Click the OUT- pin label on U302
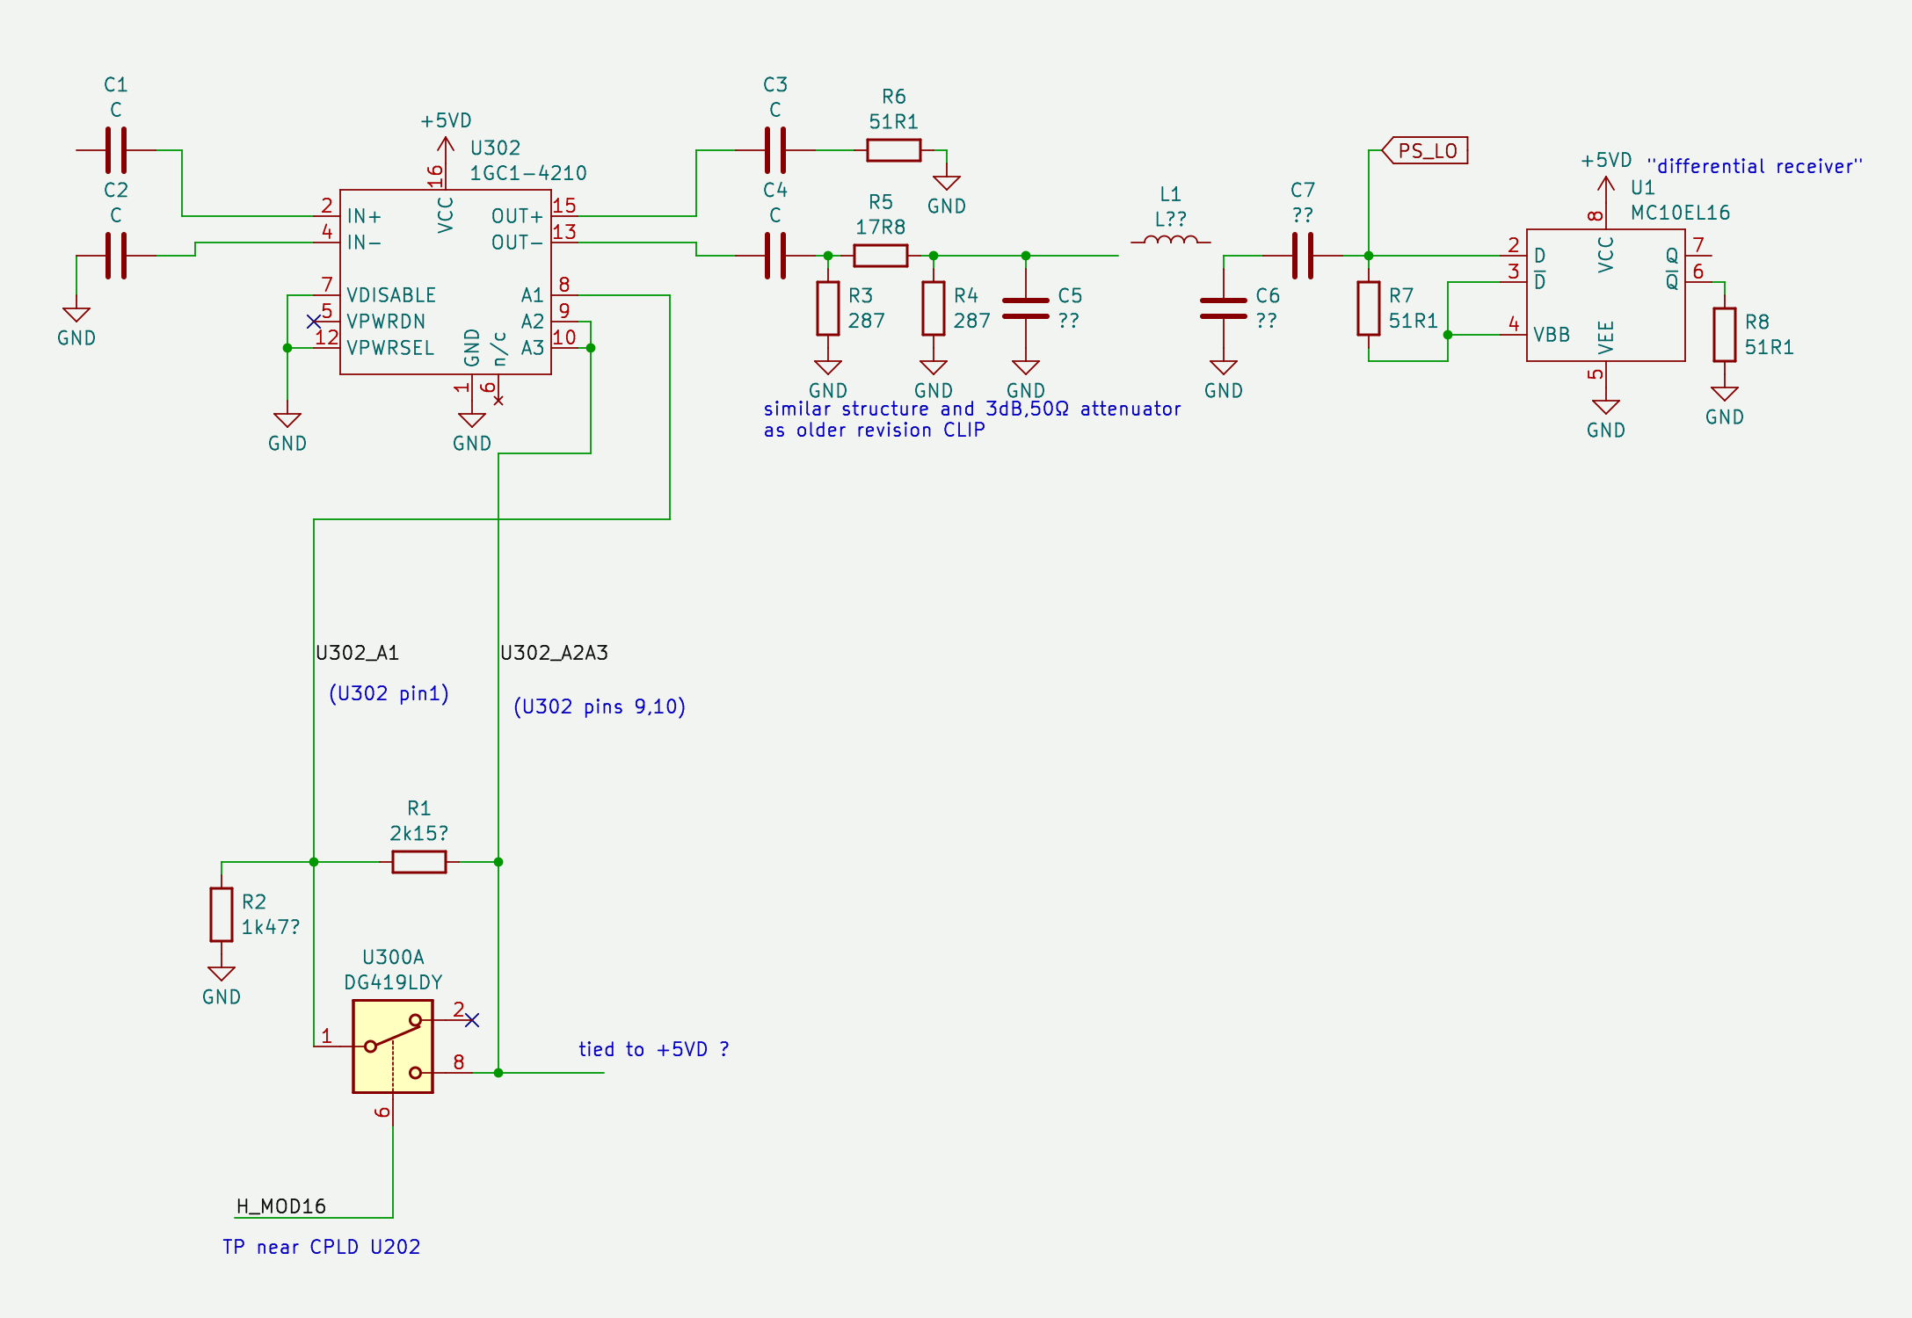 click(517, 243)
